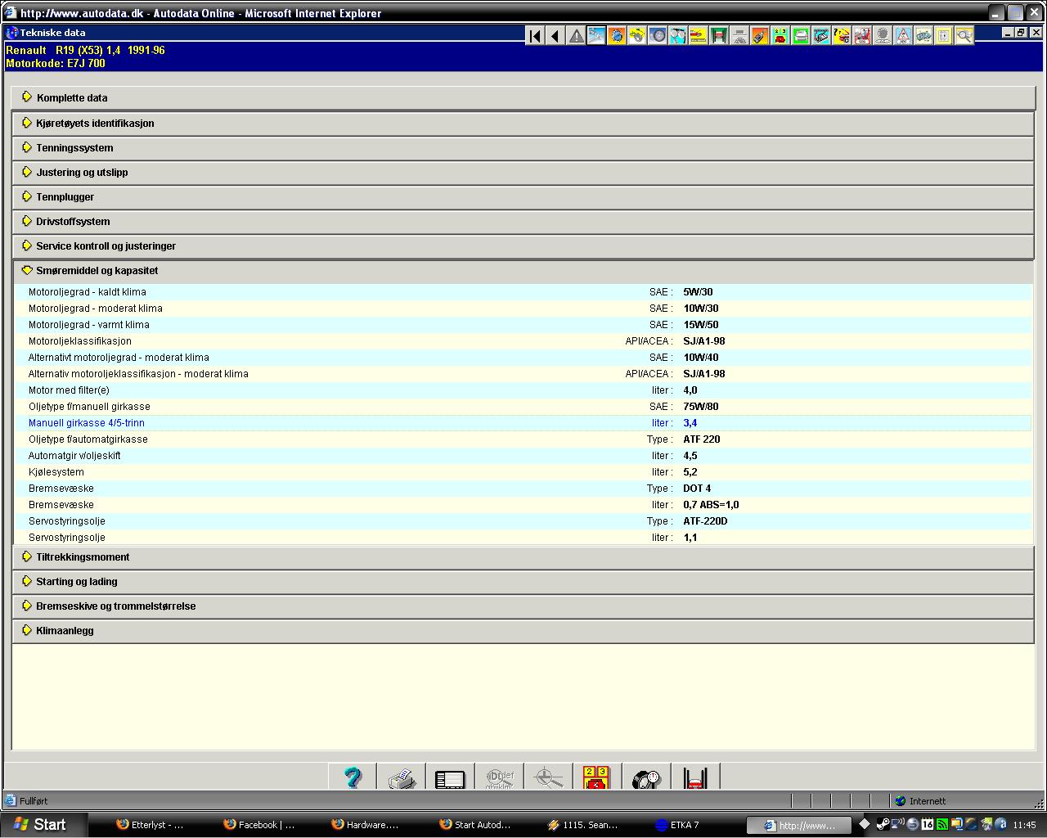Expand the Drivstoffsystem section
The image size is (1047, 838).
tap(523, 221)
